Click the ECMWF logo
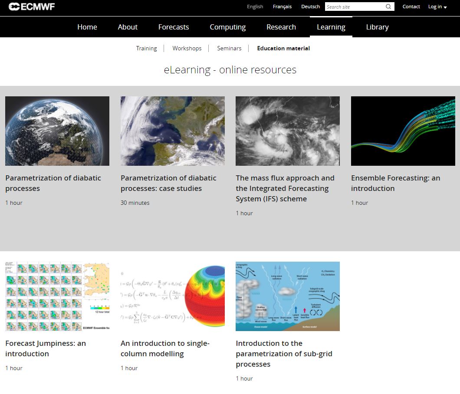Image resolution: width=460 pixels, height=394 pixels. (x=31, y=7)
